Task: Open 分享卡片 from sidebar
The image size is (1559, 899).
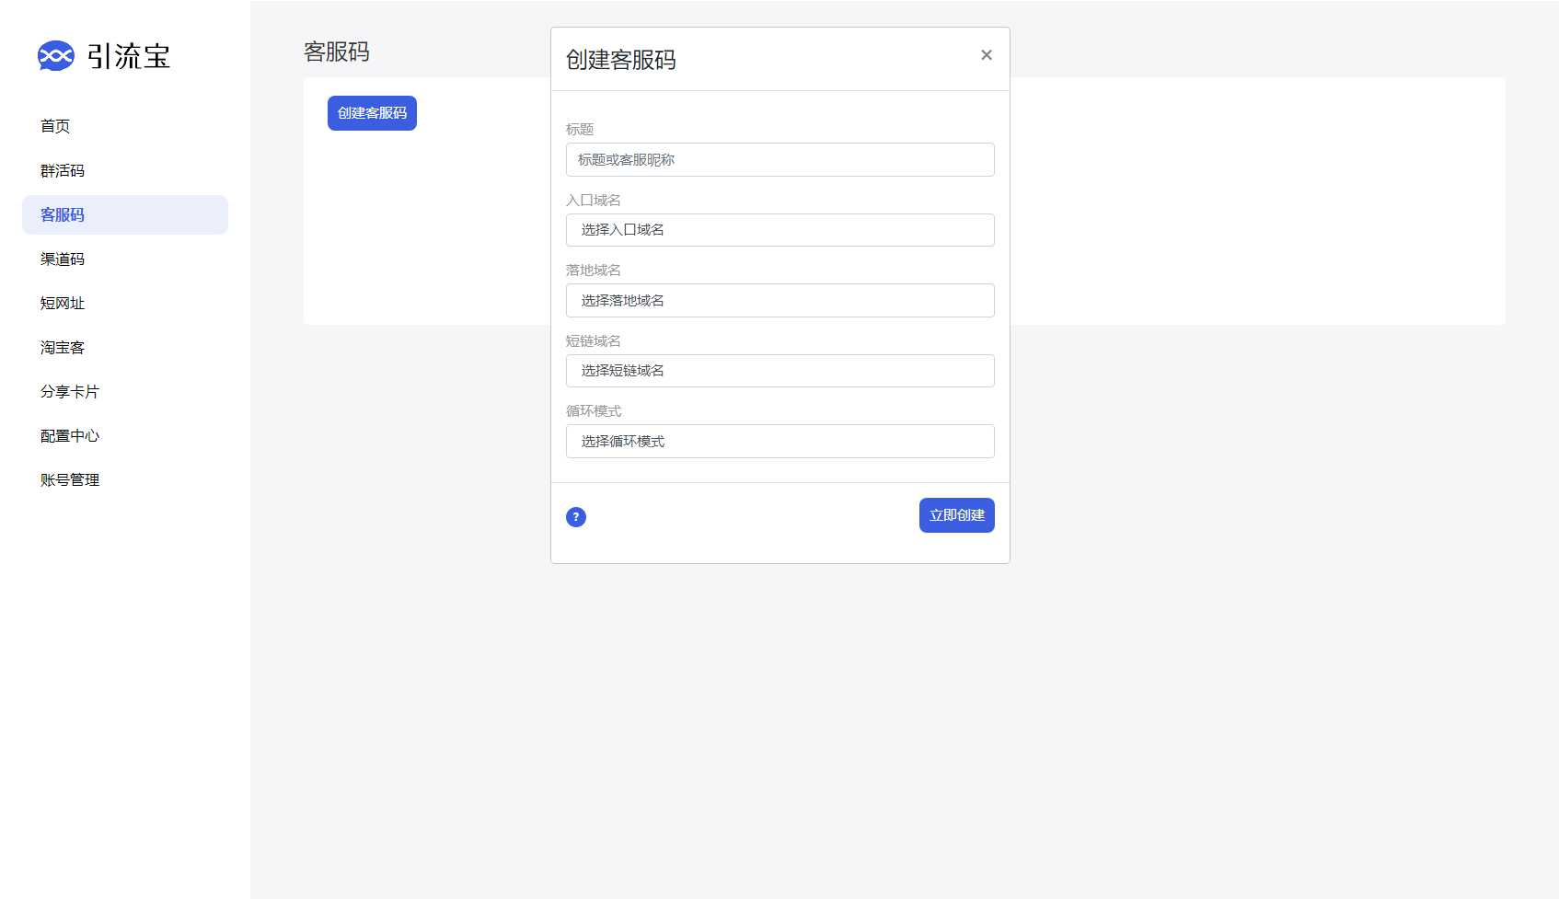Action: [x=70, y=391]
